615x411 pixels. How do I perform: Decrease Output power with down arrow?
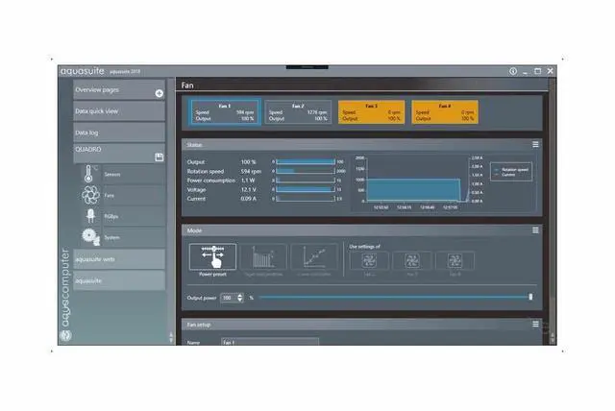[x=239, y=301]
